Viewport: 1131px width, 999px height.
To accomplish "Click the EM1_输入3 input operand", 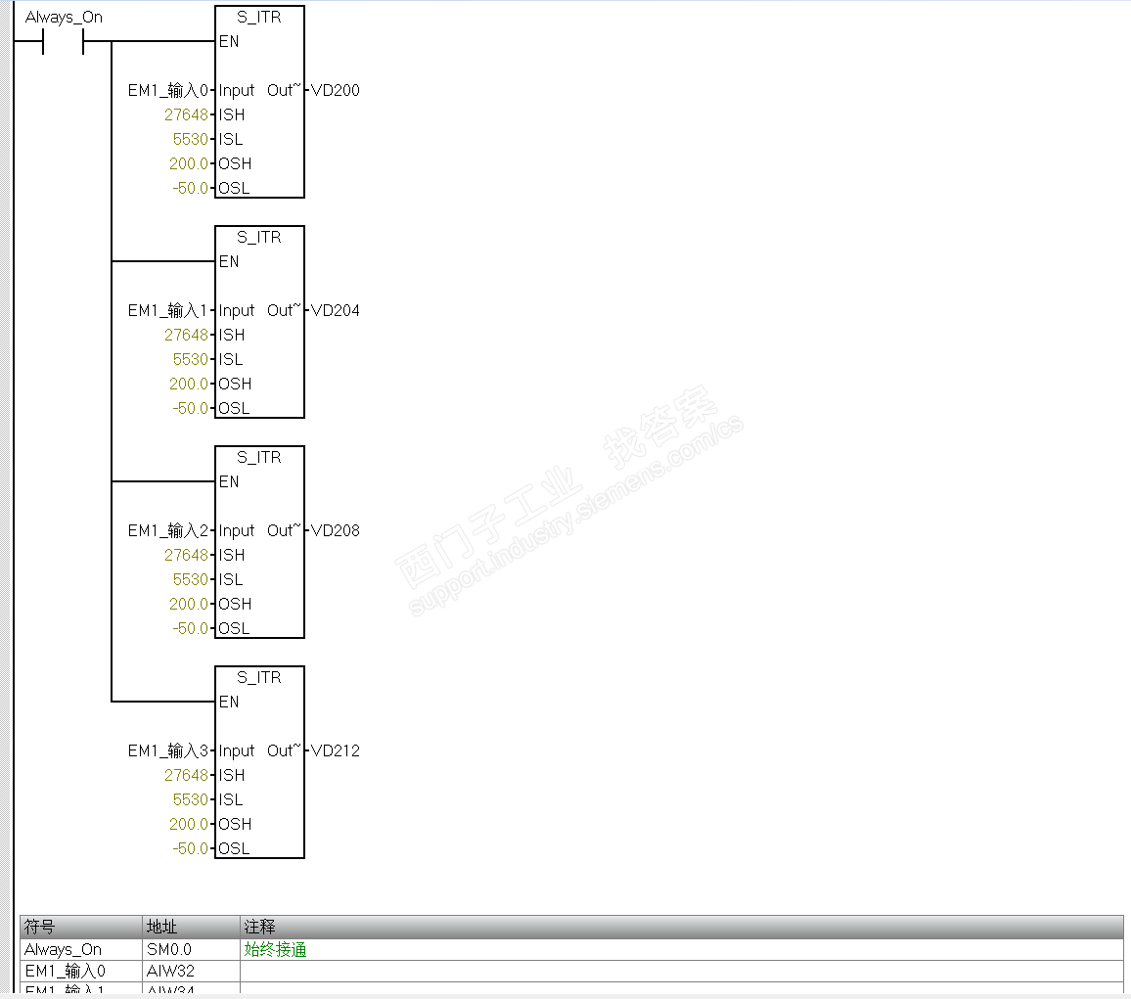I will pyautogui.click(x=168, y=750).
